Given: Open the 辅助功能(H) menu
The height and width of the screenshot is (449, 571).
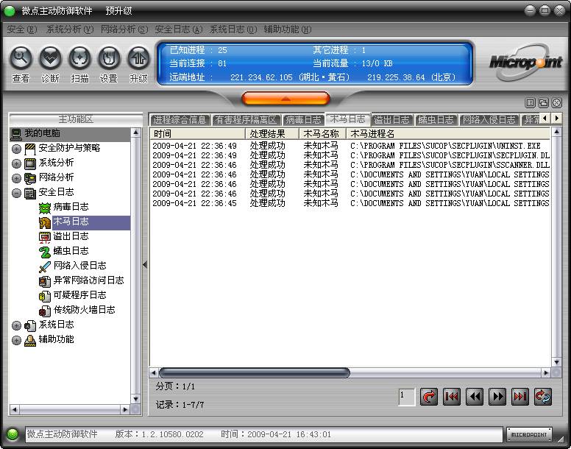Looking at the screenshot, I should pos(288,29).
